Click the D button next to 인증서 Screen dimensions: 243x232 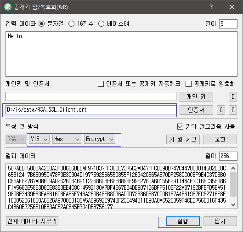click(233, 110)
